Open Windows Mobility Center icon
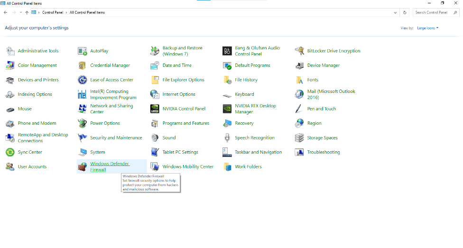 pos(155,166)
